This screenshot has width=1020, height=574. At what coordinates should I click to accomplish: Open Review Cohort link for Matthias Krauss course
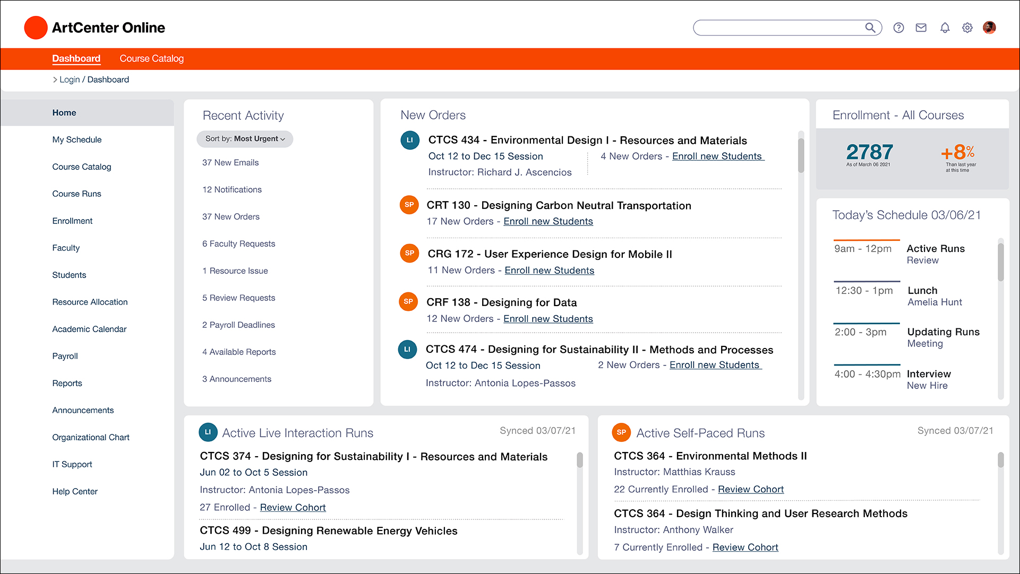point(750,489)
